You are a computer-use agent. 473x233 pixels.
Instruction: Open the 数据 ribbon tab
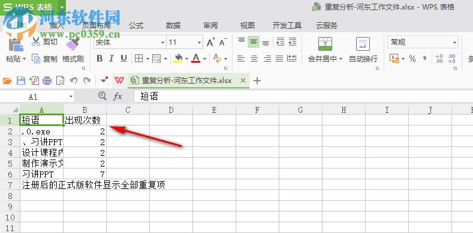[x=173, y=26]
